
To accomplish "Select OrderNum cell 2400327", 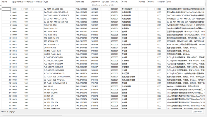I will (x=96, y=77).
